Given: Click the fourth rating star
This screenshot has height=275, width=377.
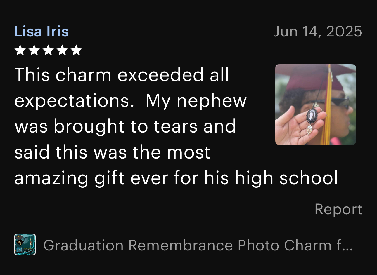Looking at the screenshot, I should pyautogui.click(x=62, y=50).
